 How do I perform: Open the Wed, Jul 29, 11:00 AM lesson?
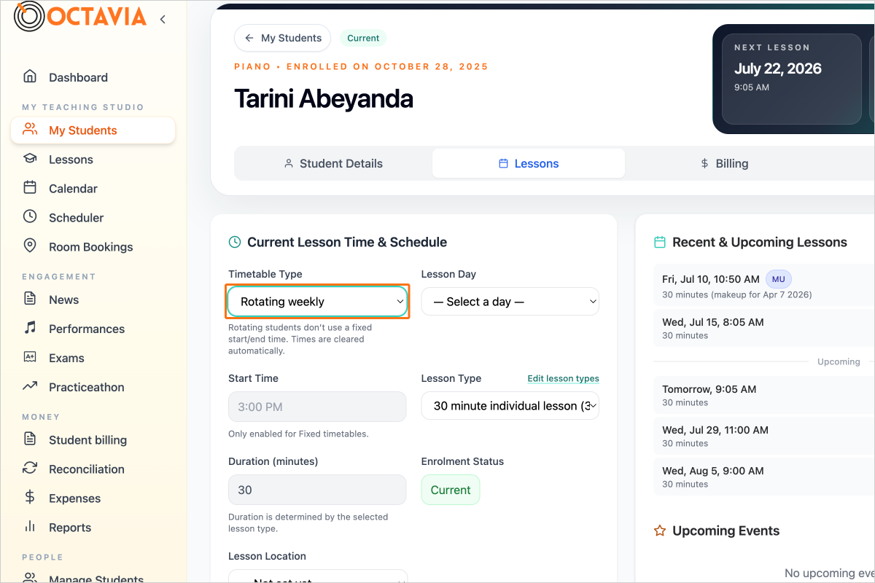click(764, 436)
